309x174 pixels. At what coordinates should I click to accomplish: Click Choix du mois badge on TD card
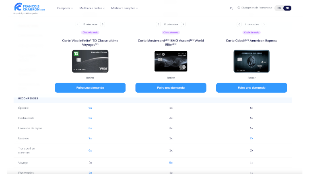pyautogui.click(x=90, y=32)
